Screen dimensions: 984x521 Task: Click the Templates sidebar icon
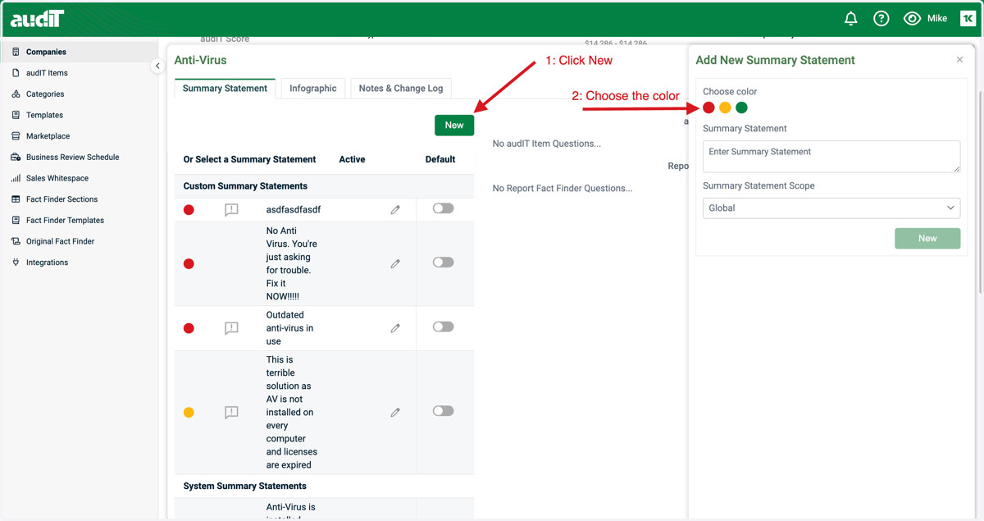pos(16,115)
